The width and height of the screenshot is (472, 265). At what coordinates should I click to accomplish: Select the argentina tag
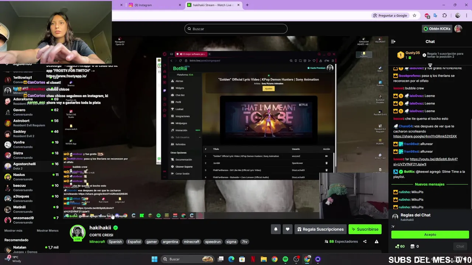point(170,242)
